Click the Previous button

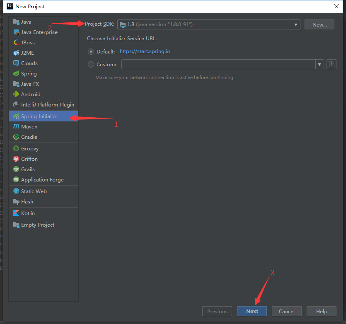click(217, 311)
